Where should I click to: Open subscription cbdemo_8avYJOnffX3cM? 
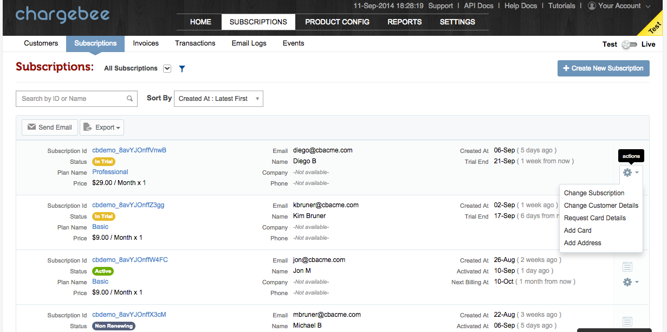click(129, 315)
